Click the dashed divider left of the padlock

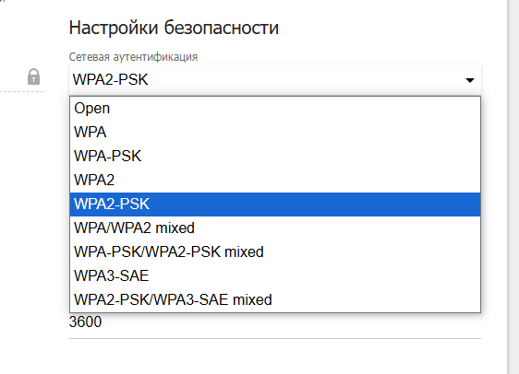pyautogui.click(x=21, y=91)
